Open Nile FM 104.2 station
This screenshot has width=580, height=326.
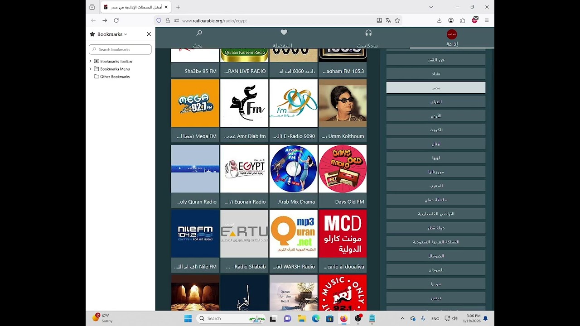195,234
